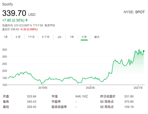148x114 pixels.
Task: Select the 5 年 range tab
Action: pyautogui.click(x=84, y=37)
